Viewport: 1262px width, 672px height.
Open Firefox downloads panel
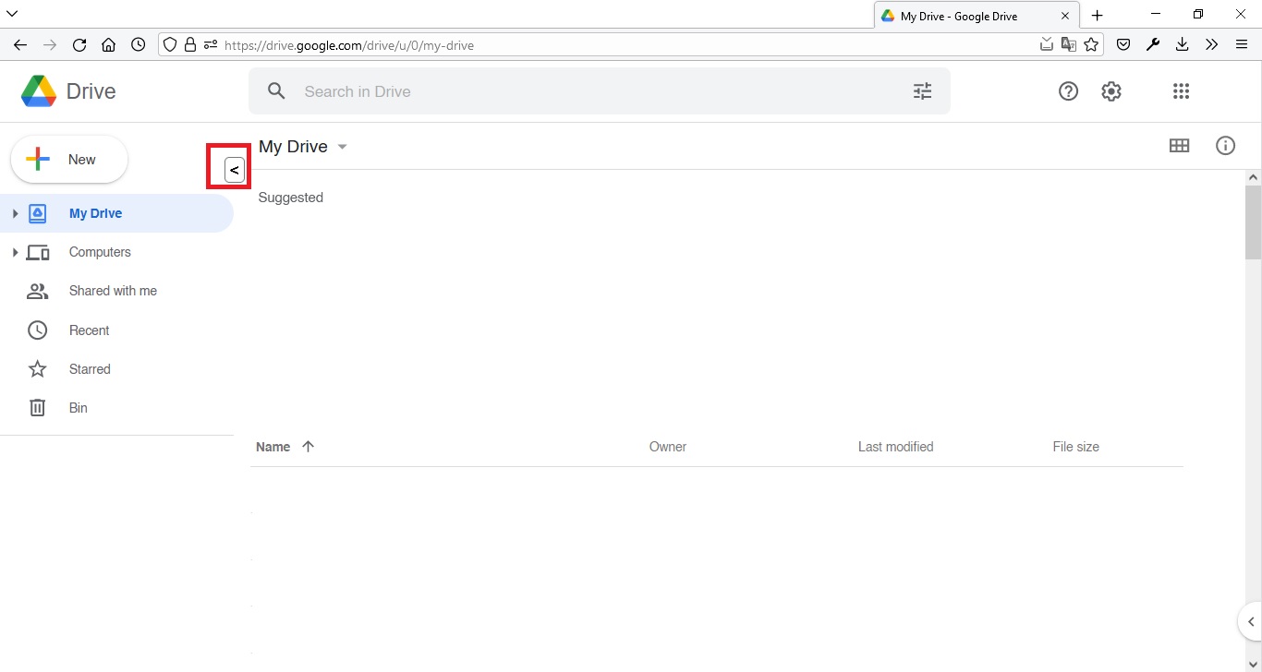pos(1182,44)
